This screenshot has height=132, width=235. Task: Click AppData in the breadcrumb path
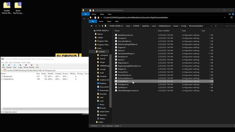pyautogui.click(x=145, y=26)
